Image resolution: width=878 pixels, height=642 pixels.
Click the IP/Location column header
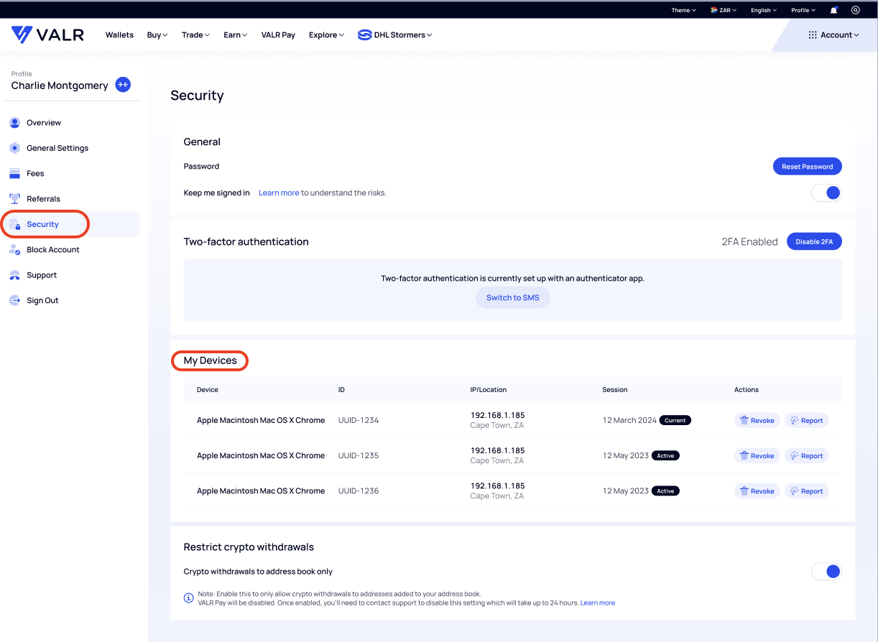coord(489,390)
